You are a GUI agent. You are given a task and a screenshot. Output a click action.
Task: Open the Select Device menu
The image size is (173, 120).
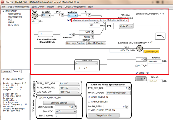(x=38, y=7)
